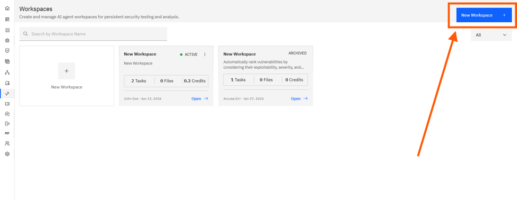Click the arrow beside Open on John Doe card
The height and width of the screenshot is (200, 517).
click(x=206, y=98)
